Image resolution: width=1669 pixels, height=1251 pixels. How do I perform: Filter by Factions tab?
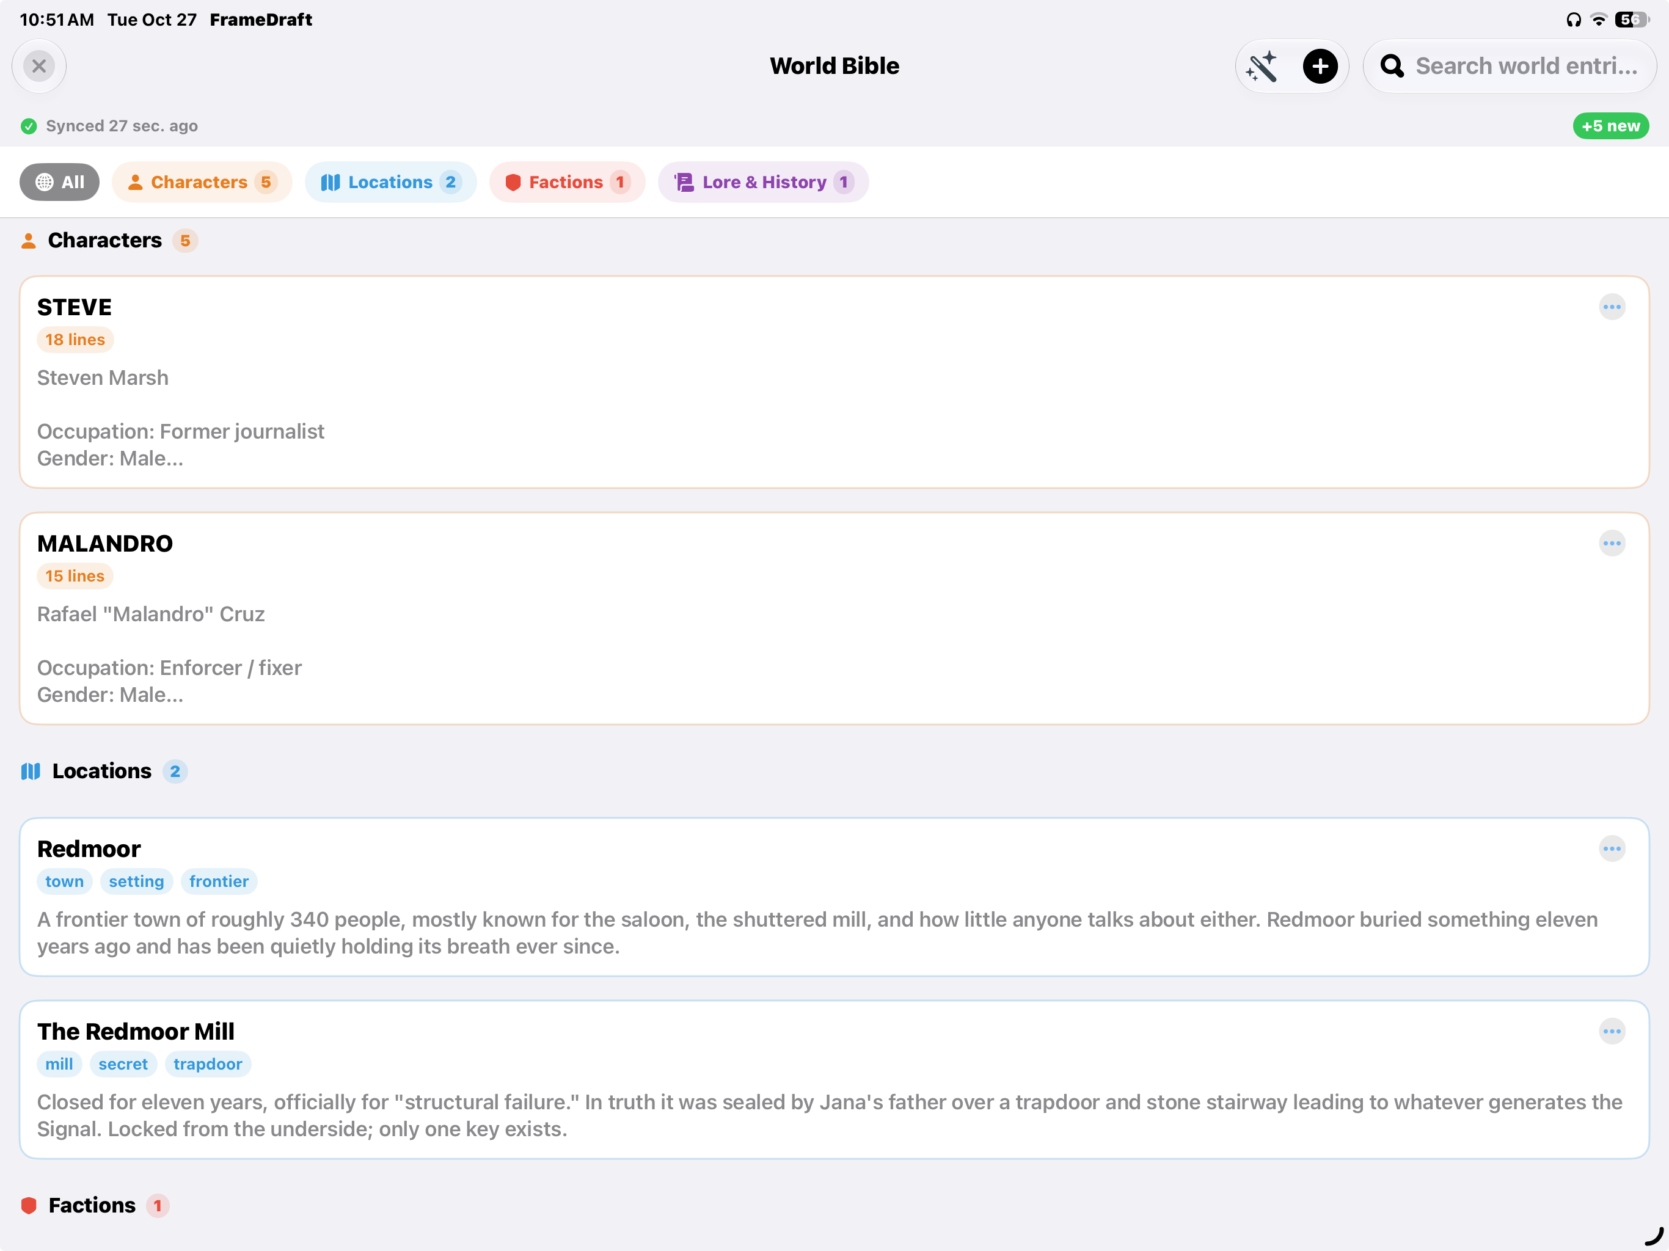click(x=568, y=182)
